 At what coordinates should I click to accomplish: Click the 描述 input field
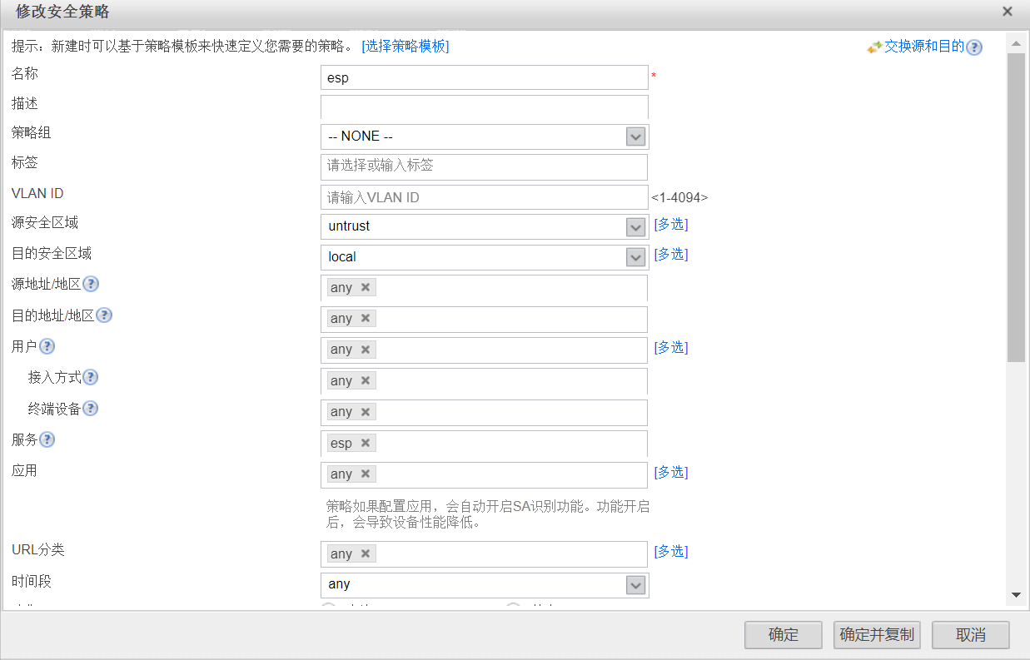pyautogui.click(x=484, y=107)
